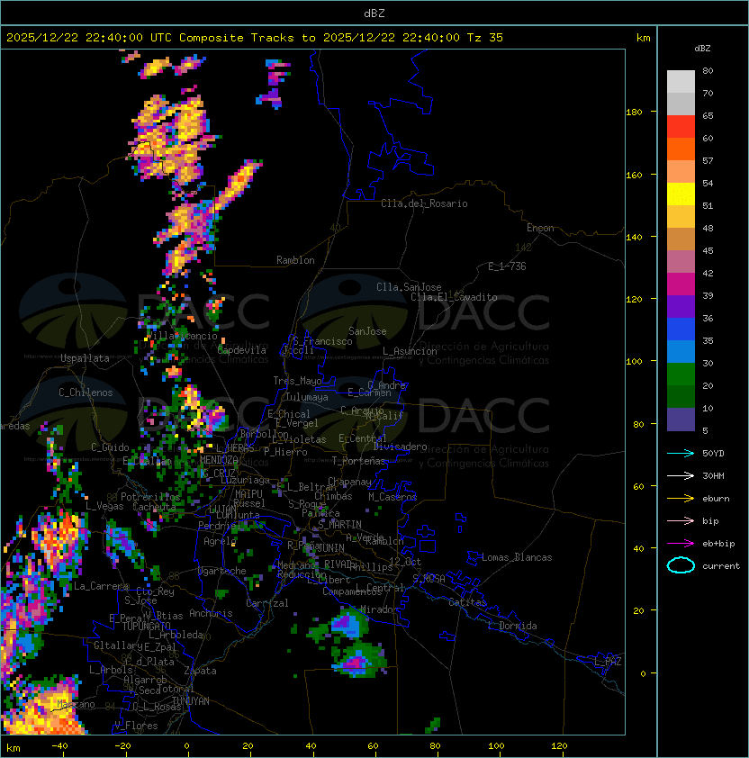Click the 'Zapata' map label
The width and height of the screenshot is (749, 758).
[x=200, y=671]
